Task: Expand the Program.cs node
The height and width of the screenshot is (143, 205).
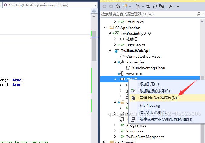Action: [x=115, y=125]
